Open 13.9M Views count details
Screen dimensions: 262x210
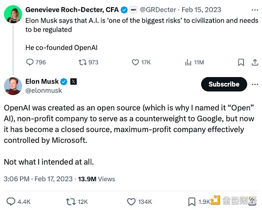[x=97, y=179]
